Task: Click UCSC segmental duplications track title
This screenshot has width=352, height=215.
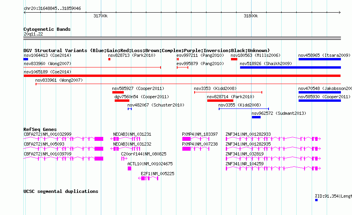Action: 61,191
